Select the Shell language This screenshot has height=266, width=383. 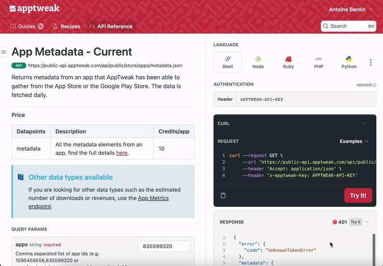click(228, 63)
